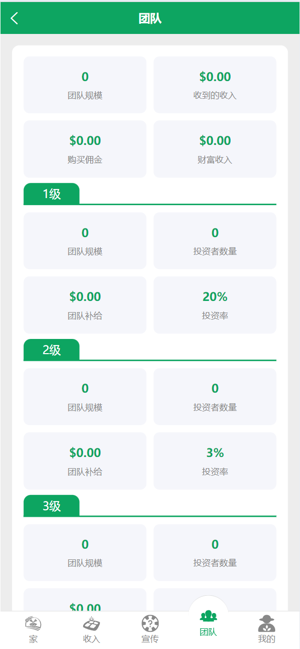Open the 家 home tab icon
The width and height of the screenshot is (300, 649).
point(33,623)
